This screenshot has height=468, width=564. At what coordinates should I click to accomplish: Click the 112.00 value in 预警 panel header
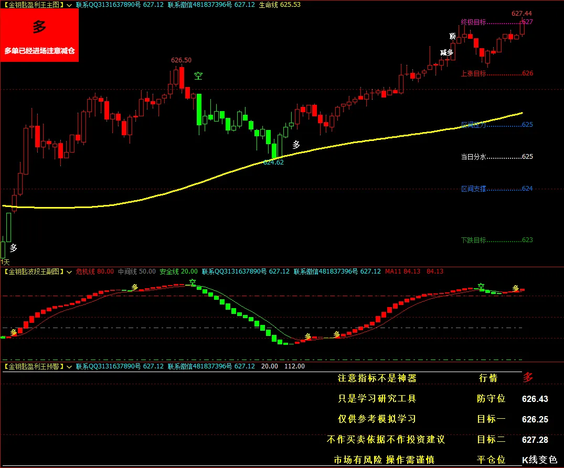pos(294,366)
